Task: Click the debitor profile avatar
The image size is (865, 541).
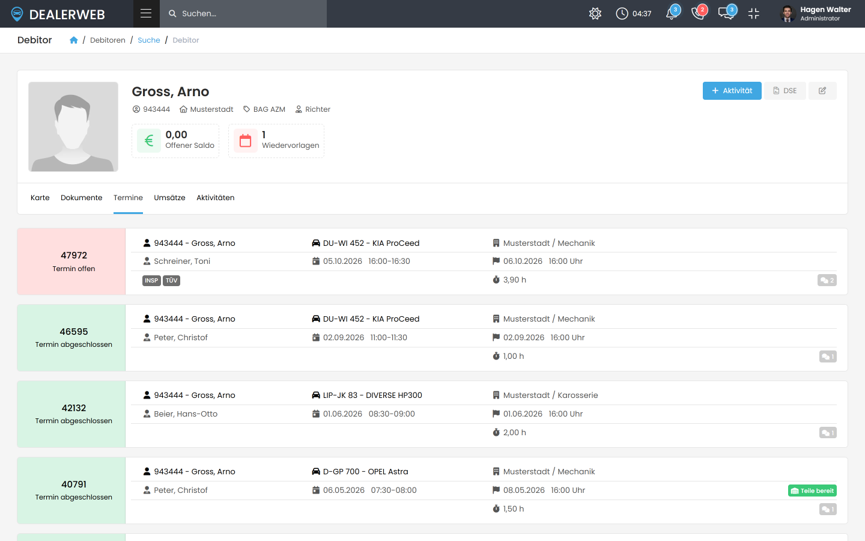Action: pyautogui.click(x=73, y=127)
